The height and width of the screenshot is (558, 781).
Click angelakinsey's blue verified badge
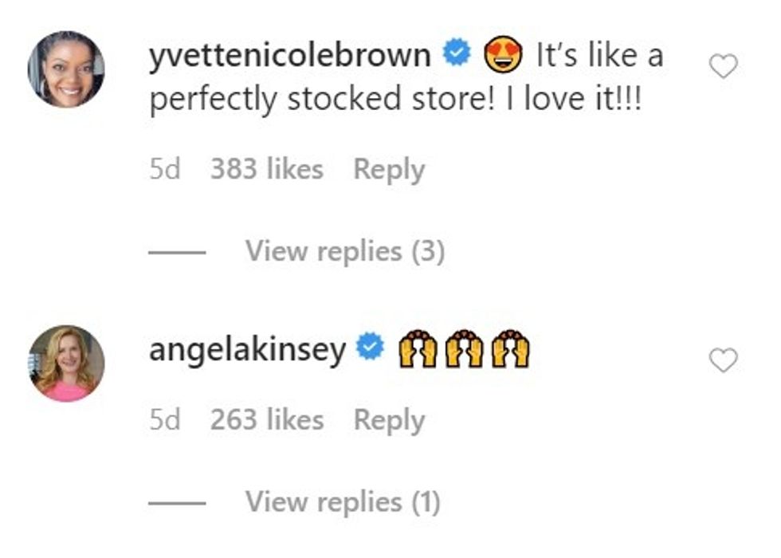[370, 349]
